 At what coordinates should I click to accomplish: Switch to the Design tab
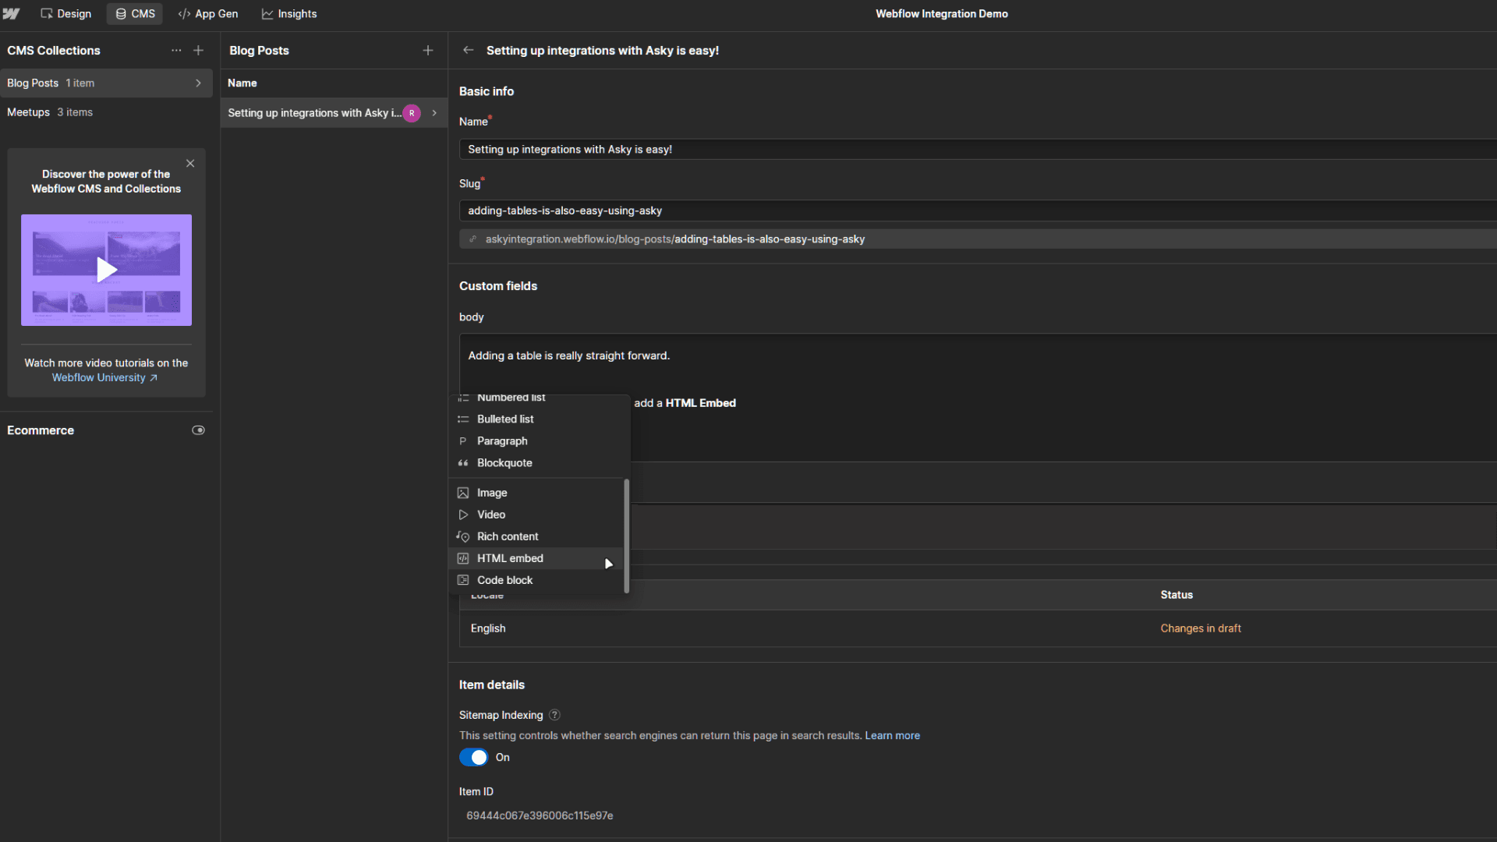65,14
